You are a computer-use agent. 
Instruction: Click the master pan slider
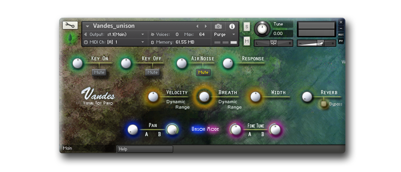[x=273, y=43]
